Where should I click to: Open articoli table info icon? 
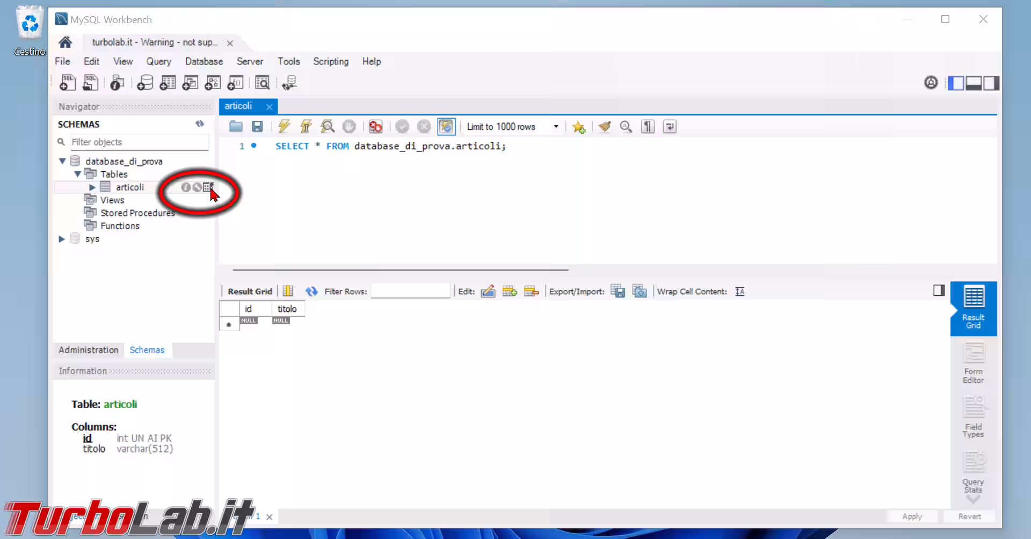coord(185,187)
